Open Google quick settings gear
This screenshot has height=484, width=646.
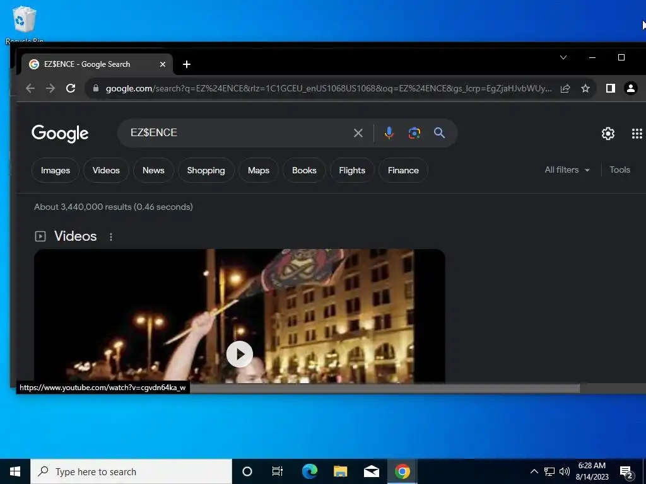click(x=608, y=134)
